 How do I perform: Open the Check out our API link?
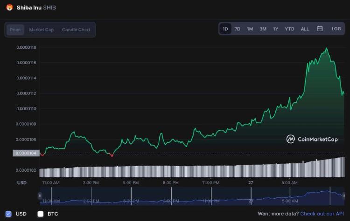coord(322,214)
